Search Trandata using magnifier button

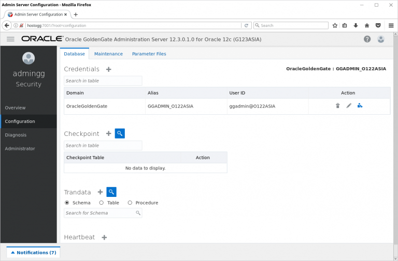click(111, 192)
